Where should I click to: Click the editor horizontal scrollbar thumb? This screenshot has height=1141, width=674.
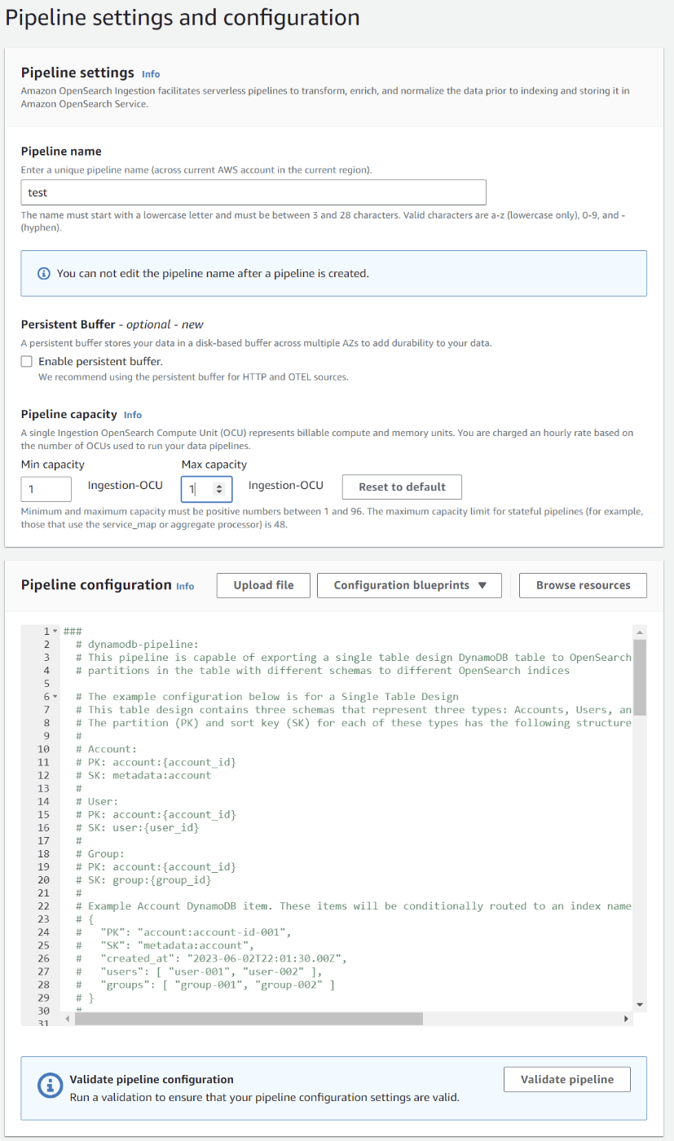(x=249, y=1019)
